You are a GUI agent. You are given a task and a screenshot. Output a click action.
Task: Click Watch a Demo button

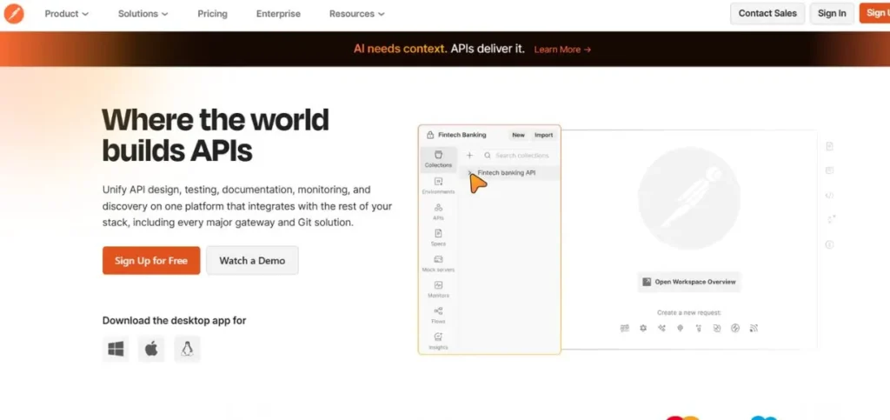252,261
